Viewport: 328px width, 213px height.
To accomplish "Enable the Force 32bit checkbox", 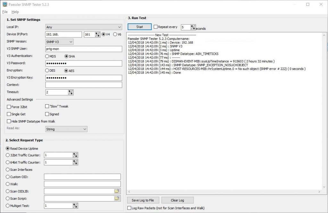I will click(x=9, y=107).
